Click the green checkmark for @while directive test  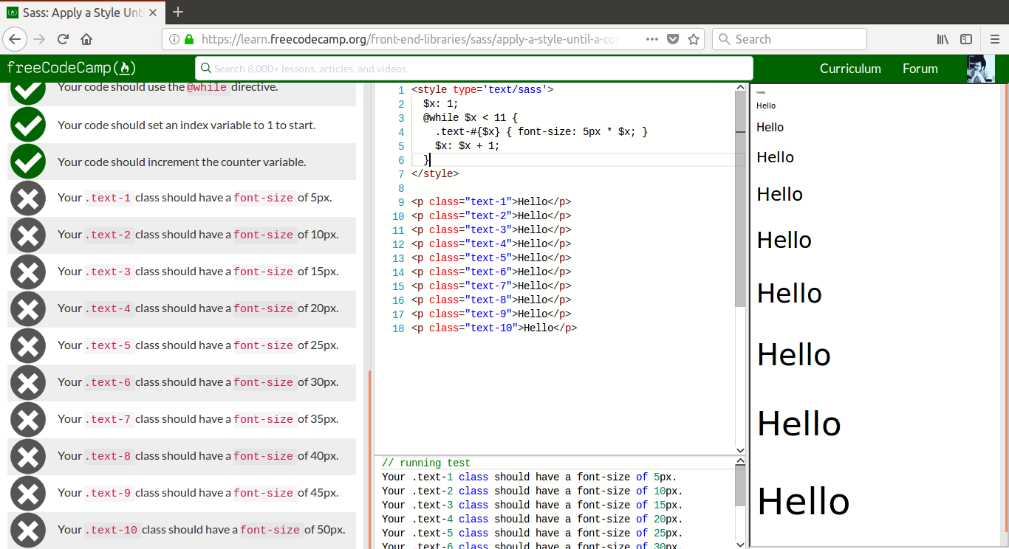[27, 88]
